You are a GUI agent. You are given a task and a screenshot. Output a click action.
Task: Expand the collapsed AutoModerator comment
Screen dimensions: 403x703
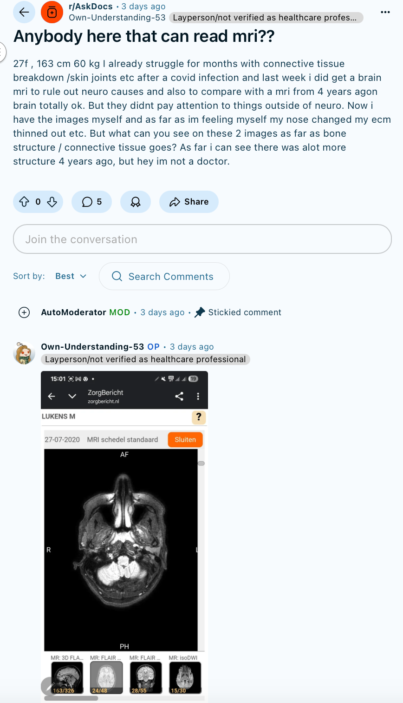pyautogui.click(x=24, y=312)
